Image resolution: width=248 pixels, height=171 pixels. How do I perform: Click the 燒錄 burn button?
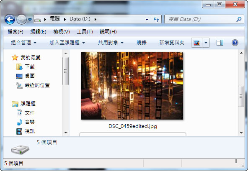142,43
